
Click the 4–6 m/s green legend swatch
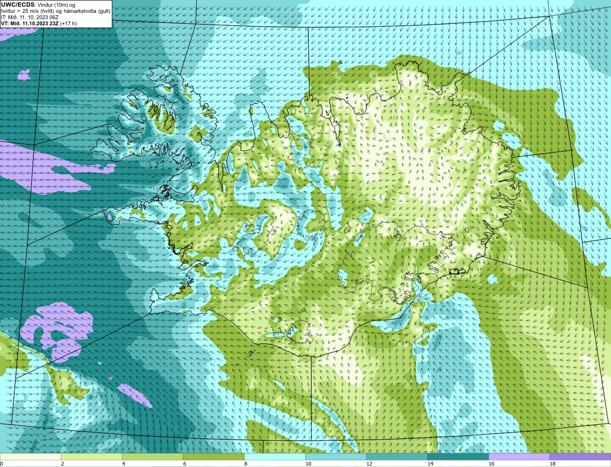click(x=153, y=457)
